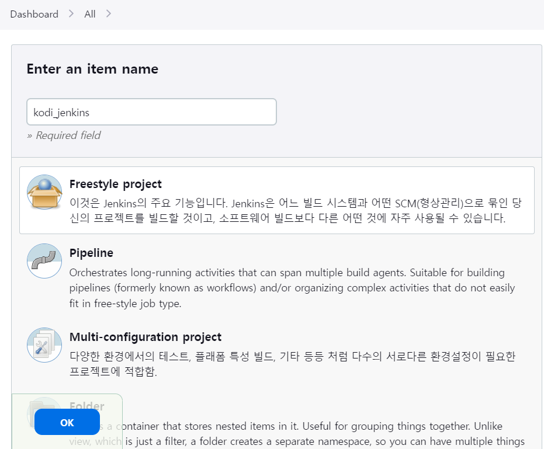Click the Pipeline pipe icon
544x449 pixels.
[x=44, y=261]
